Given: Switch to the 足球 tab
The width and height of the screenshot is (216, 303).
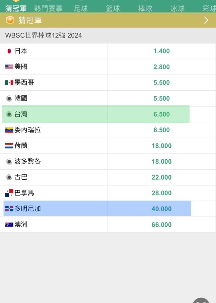Looking at the screenshot, I should [81, 8].
